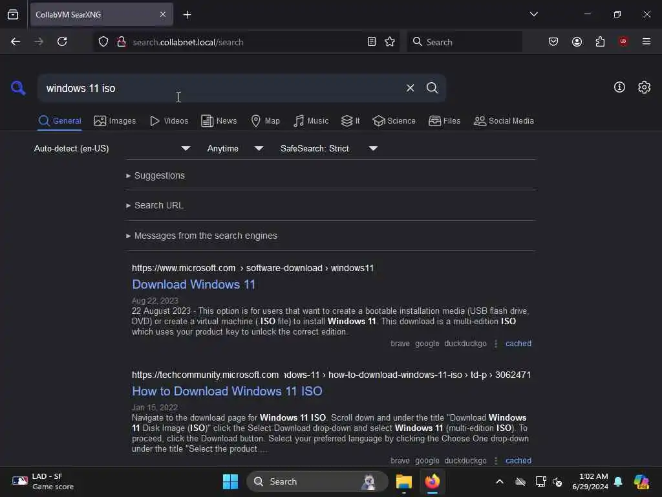The width and height of the screenshot is (662, 497).
Task: Switch to the It category
Action: pyautogui.click(x=350, y=121)
